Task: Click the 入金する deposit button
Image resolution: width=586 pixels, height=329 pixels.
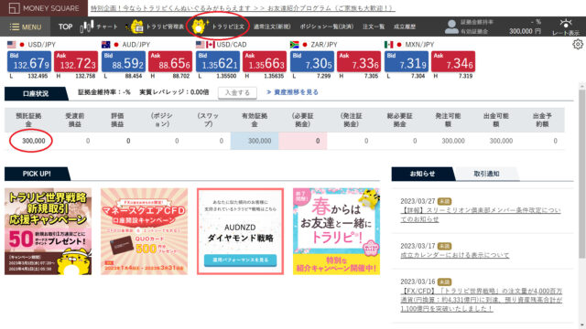Action: [237, 92]
